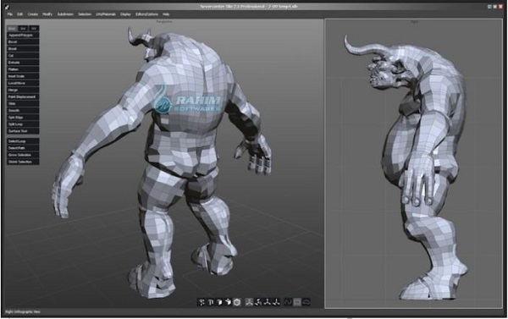508x319 pixels.
Task: Click the right orthographic viewport
Action: point(414,163)
